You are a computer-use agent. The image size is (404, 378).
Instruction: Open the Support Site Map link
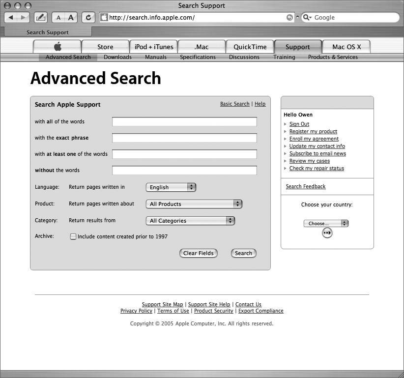coord(162,304)
